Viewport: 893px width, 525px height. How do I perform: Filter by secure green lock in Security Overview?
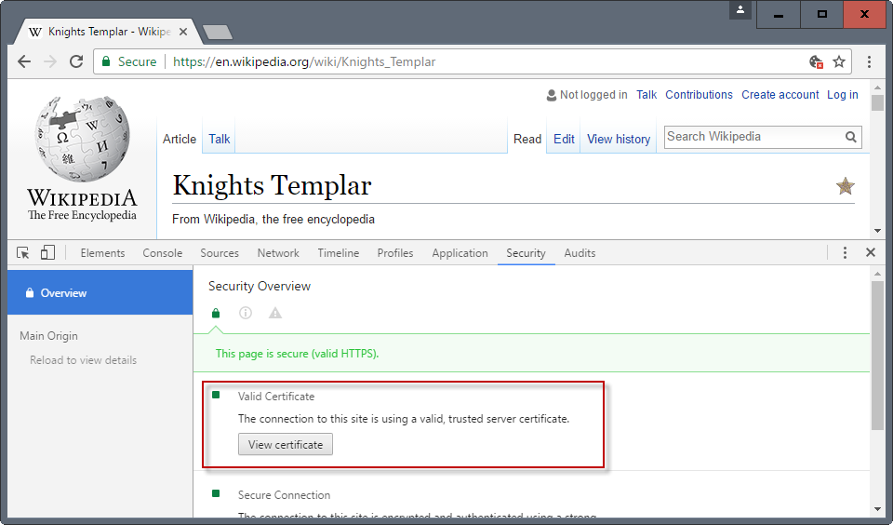[216, 313]
